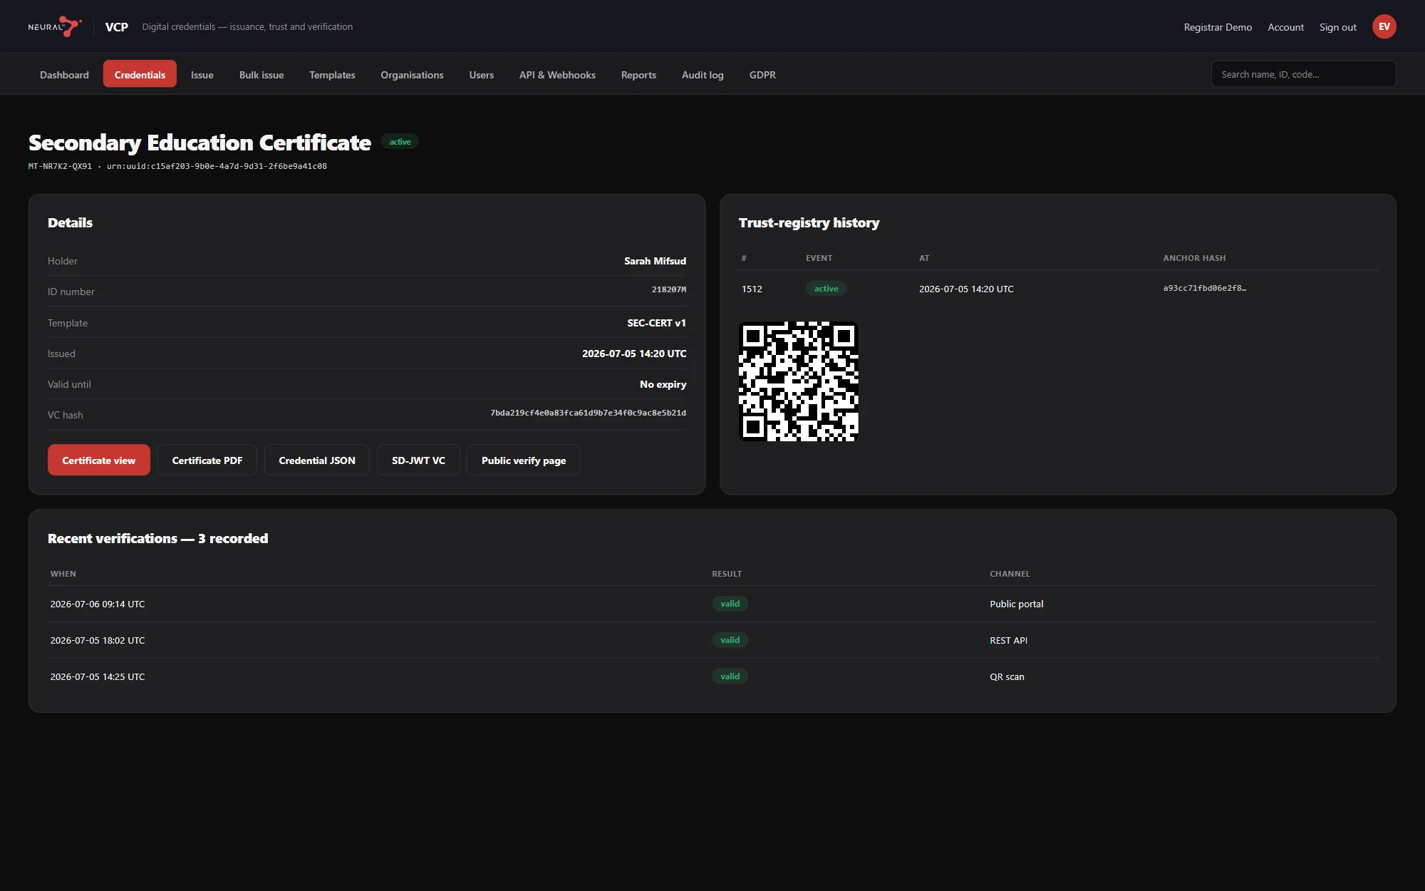Click the No expiry value
This screenshot has height=891, width=1425.
(x=663, y=384)
